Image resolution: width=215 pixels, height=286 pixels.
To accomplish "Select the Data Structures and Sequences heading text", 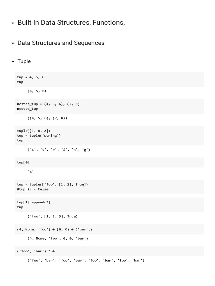I will 61,43.
